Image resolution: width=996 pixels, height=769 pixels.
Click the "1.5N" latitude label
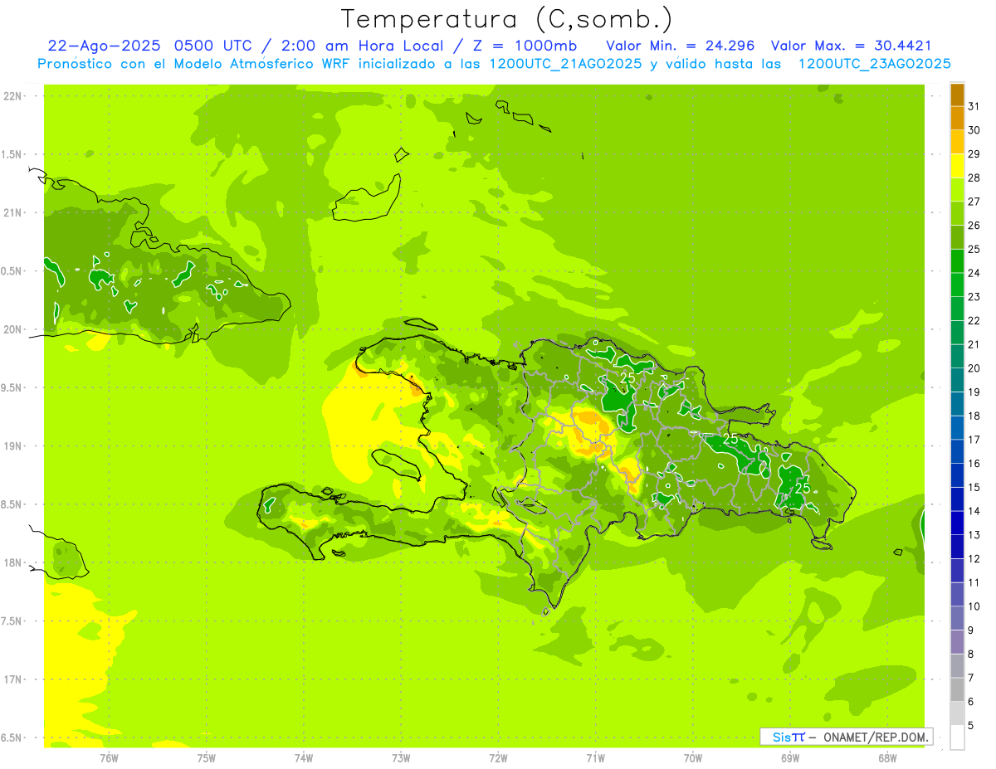click(12, 154)
